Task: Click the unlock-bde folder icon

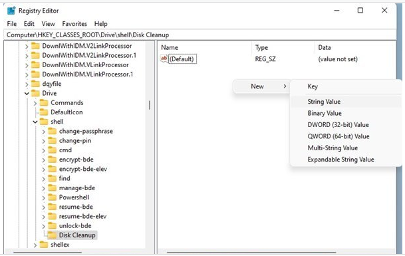Action: pyautogui.click(x=52, y=226)
